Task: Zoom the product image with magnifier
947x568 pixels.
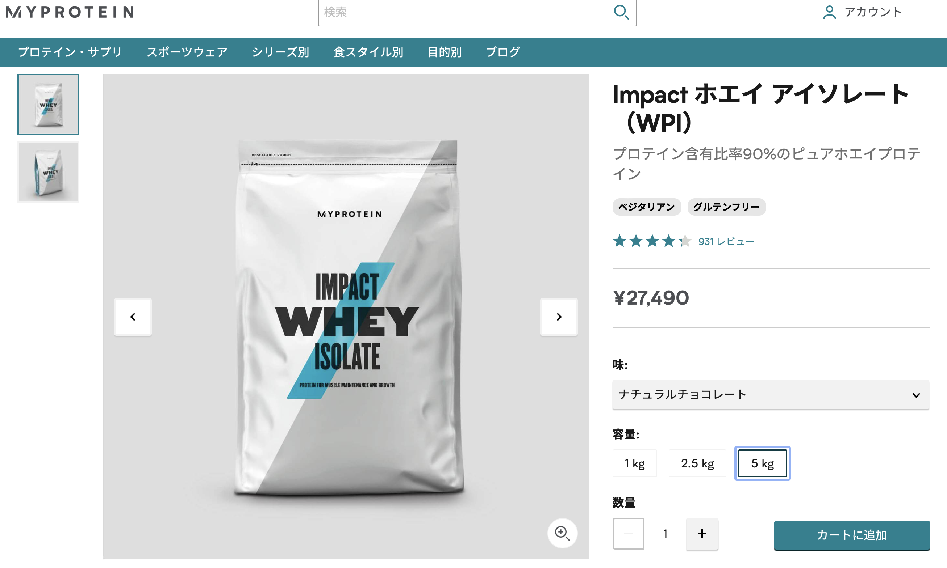Action: (562, 533)
